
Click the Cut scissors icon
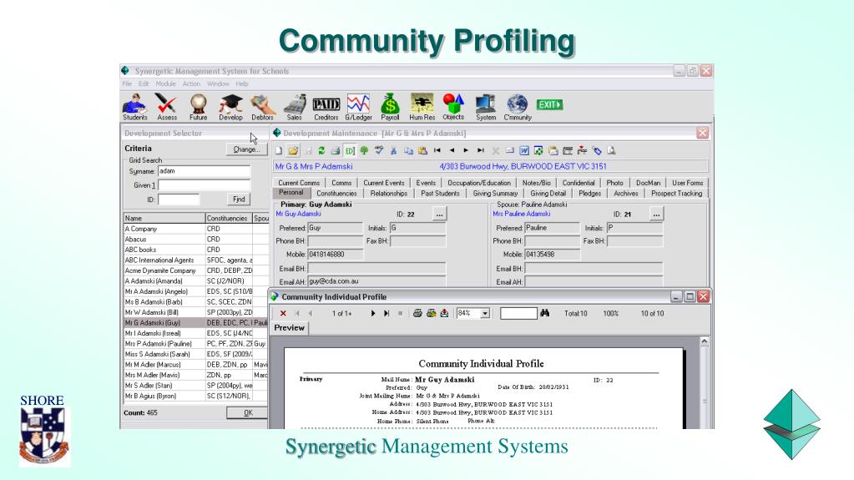[x=393, y=151]
